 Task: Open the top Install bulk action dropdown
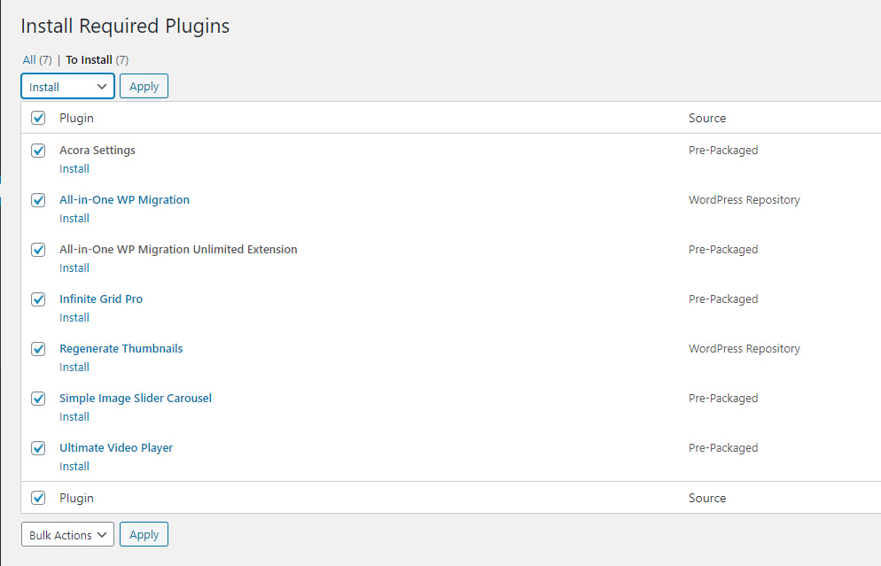click(x=67, y=87)
